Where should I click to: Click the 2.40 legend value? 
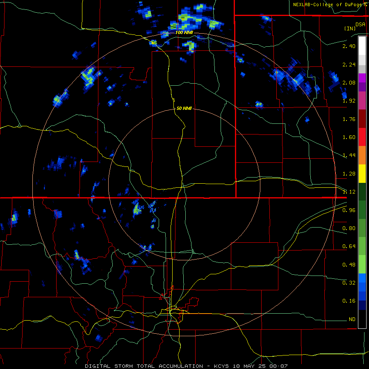(349, 46)
